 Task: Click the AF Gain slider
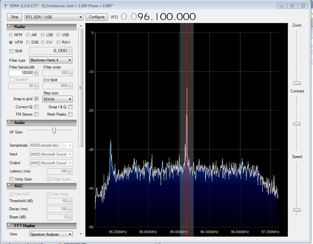[54, 131]
